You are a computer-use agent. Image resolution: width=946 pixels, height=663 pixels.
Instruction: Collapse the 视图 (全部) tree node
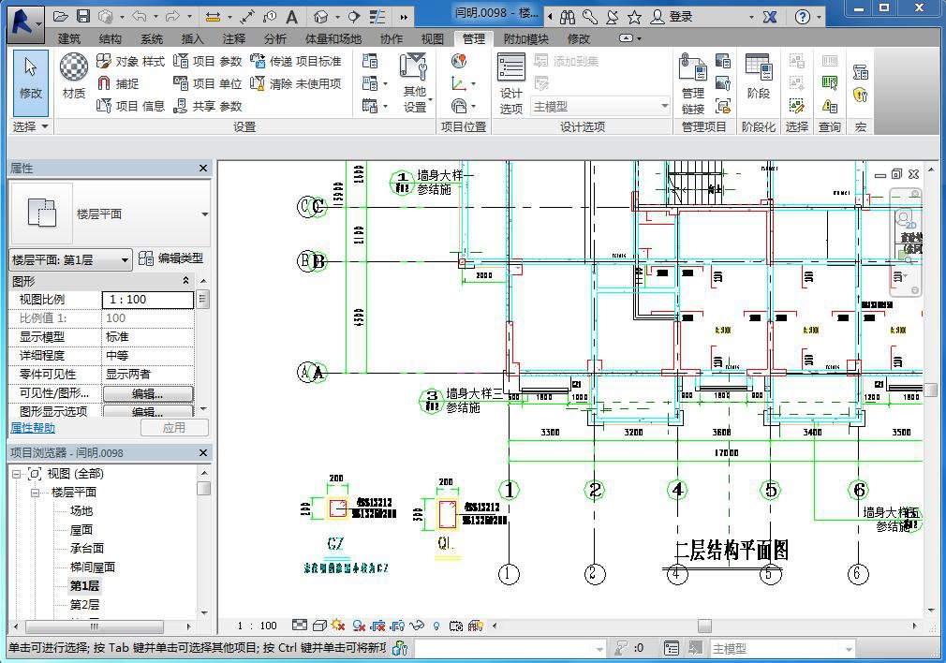coord(16,474)
